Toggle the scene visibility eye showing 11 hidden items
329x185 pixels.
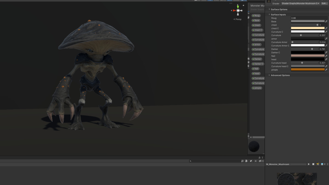pyautogui.click(x=260, y=161)
